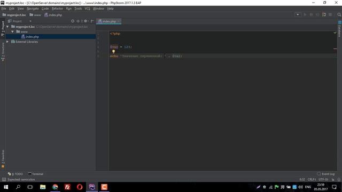Toggle the 1: Project side tool window
The height and width of the screenshot is (192, 342).
[x=3, y=28]
